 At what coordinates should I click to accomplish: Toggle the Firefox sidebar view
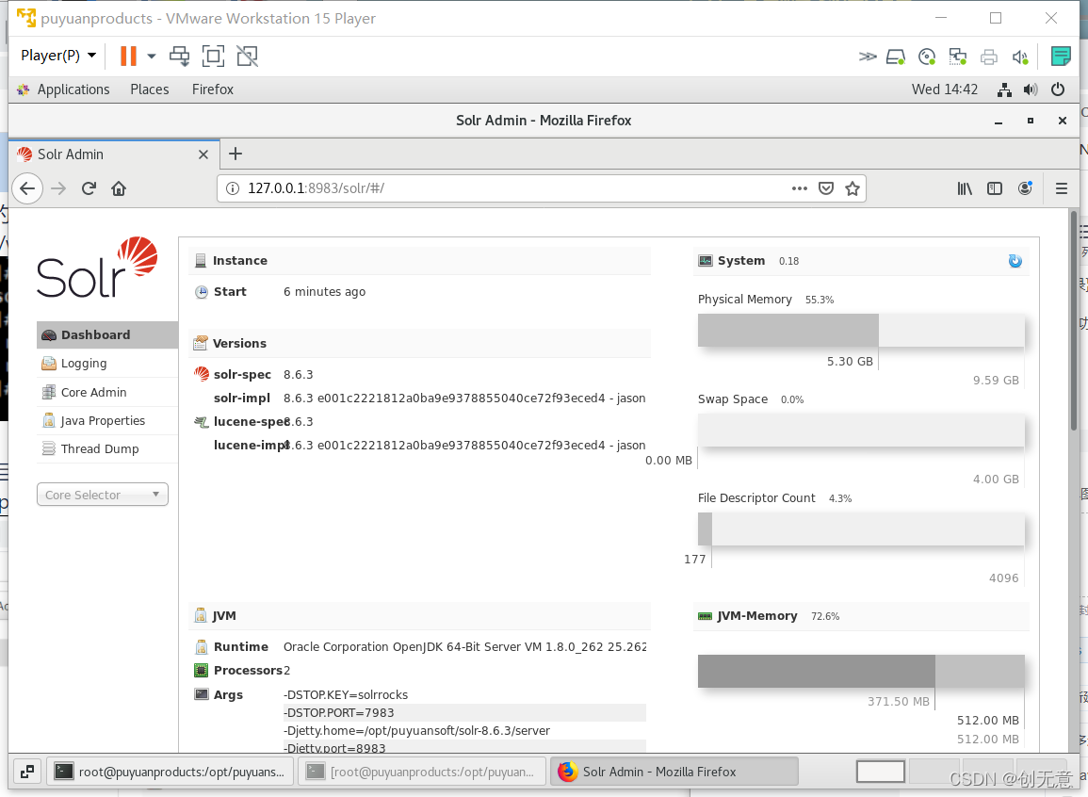(x=995, y=188)
